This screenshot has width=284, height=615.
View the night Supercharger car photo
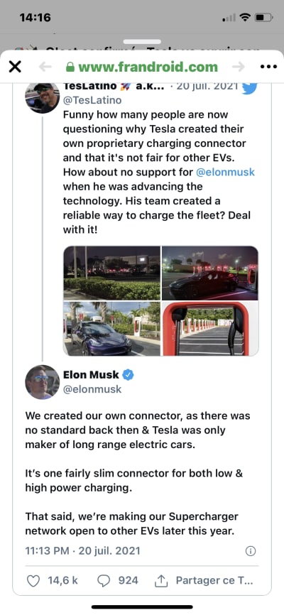210,273
